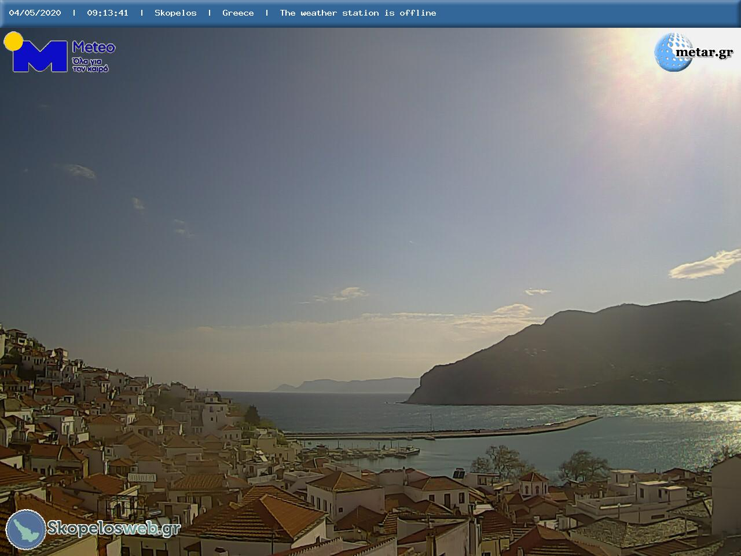Select the date 04/05/2020 in header
Screen dimensions: 741x556
tap(35, 13)
